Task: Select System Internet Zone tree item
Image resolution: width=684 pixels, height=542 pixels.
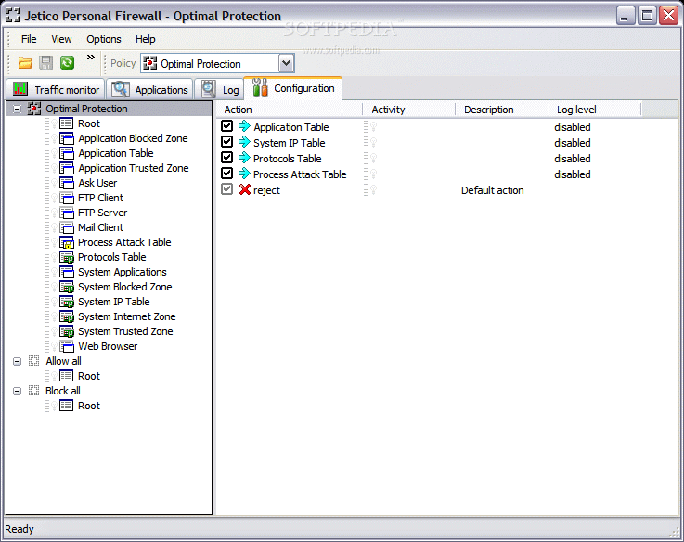Action: click(127, 316)
